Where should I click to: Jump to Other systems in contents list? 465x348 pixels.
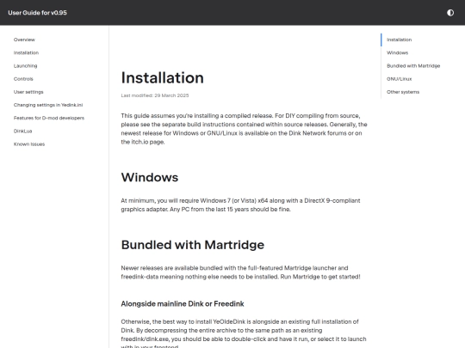[403, 92]
